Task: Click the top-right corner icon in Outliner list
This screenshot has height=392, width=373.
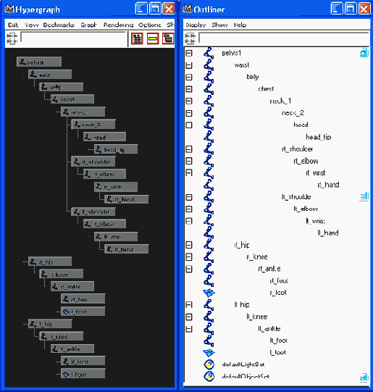Action: coord(364,53)
